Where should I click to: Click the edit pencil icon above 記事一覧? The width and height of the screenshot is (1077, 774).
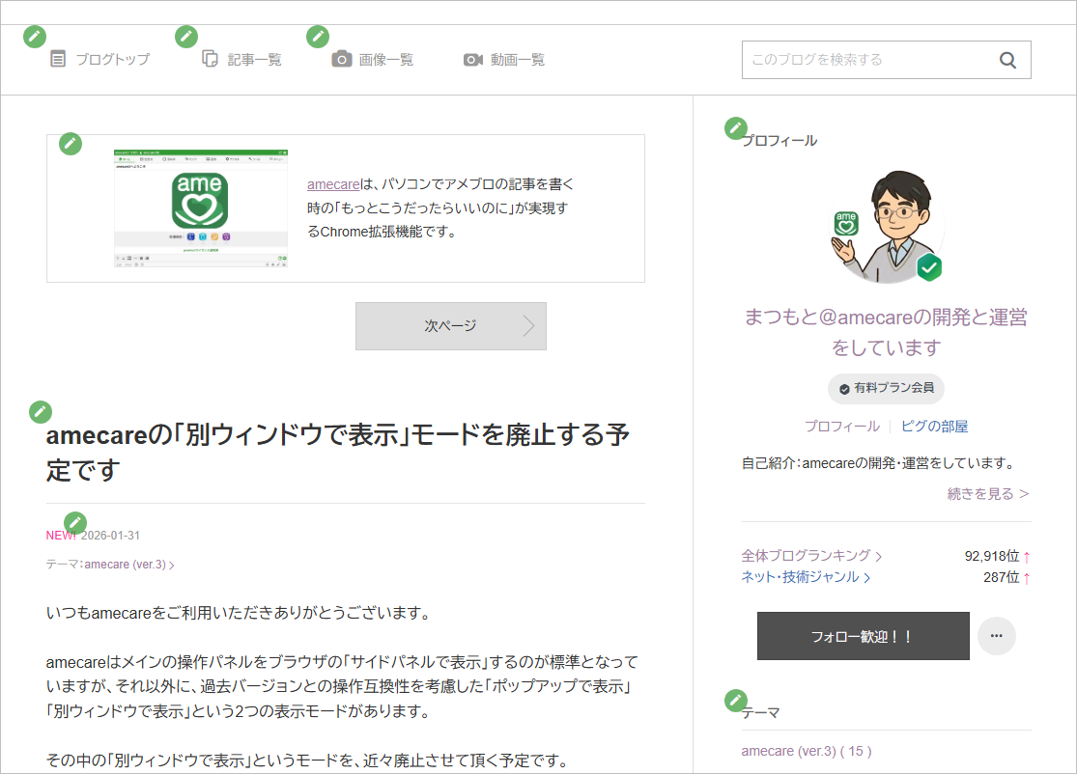pyautogui.click(x=186, y=37)
